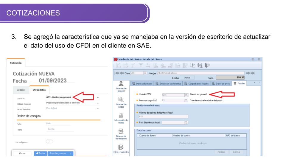Click the Clave field showing C001
286x161 pixels.
(137, 73)
